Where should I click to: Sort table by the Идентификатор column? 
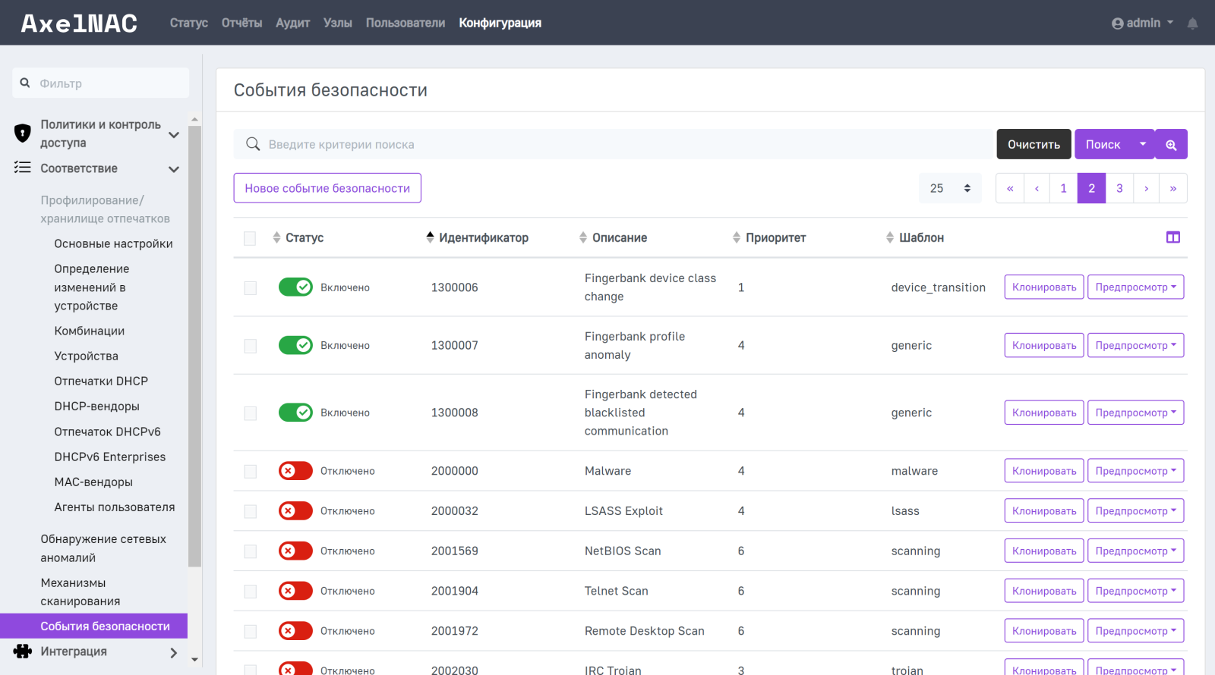483,238
